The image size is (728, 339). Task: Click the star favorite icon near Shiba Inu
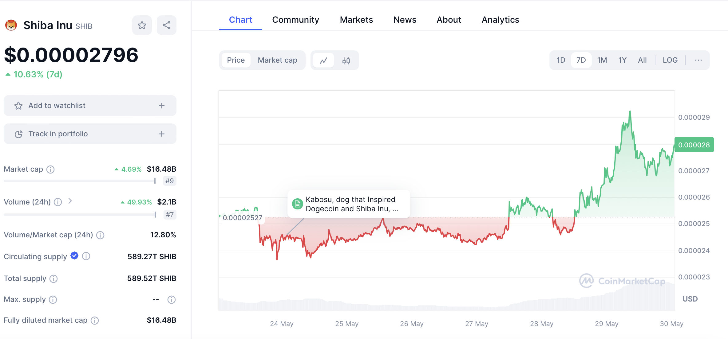click(x=142, y=25)
